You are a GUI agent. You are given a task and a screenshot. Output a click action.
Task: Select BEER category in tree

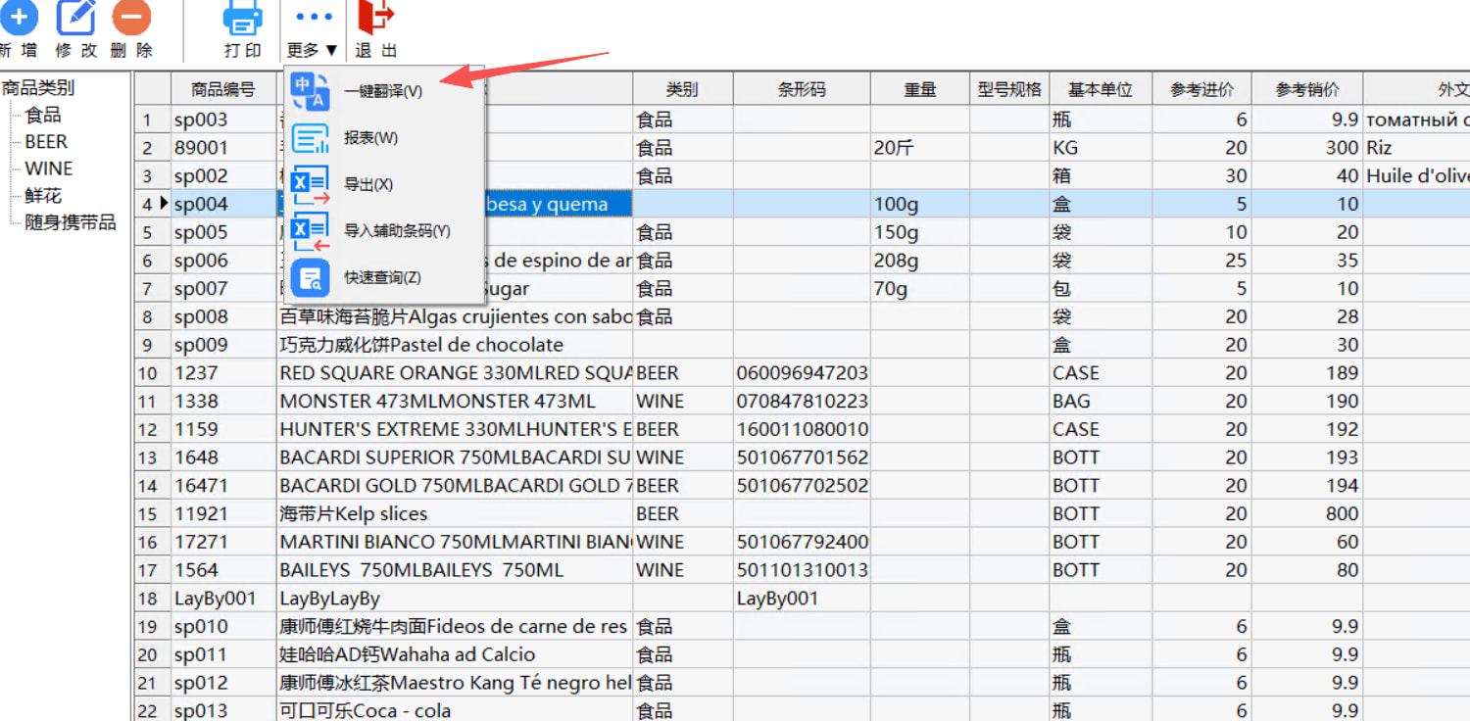click(x=46, y=142)
